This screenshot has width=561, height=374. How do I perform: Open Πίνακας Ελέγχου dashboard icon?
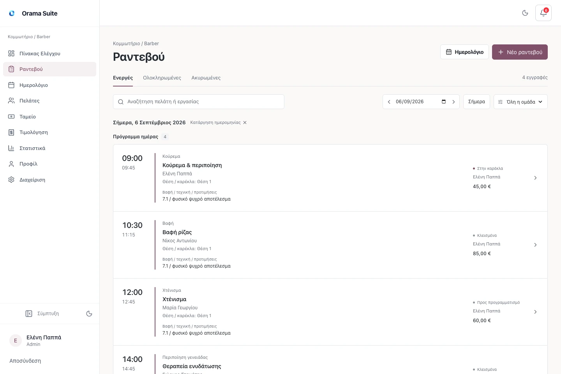(x=11, y=53)
